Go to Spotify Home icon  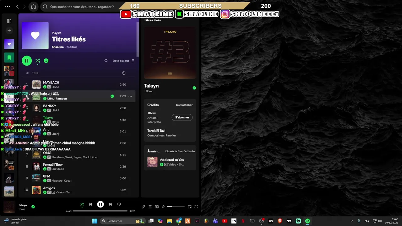pyautogui.click(x=33, y=7)
